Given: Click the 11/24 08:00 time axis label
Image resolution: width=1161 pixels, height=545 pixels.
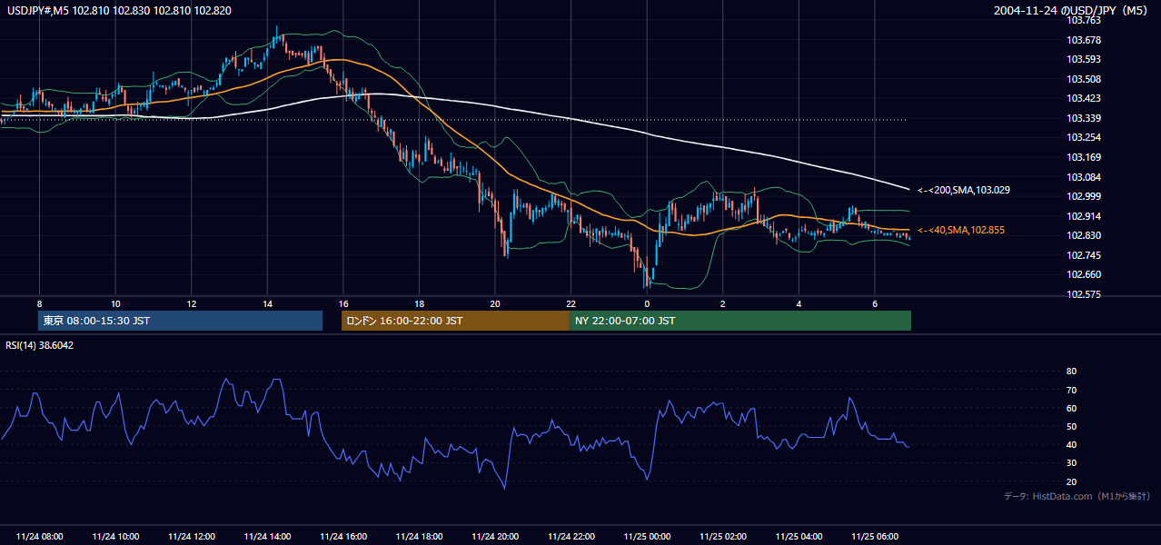Looking at the screenshot, I should coord(39,537).
